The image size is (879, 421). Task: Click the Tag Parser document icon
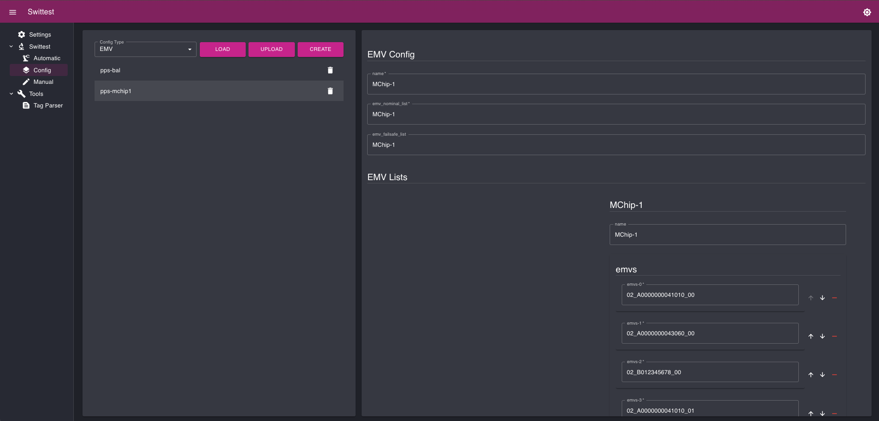coord(26,106)
